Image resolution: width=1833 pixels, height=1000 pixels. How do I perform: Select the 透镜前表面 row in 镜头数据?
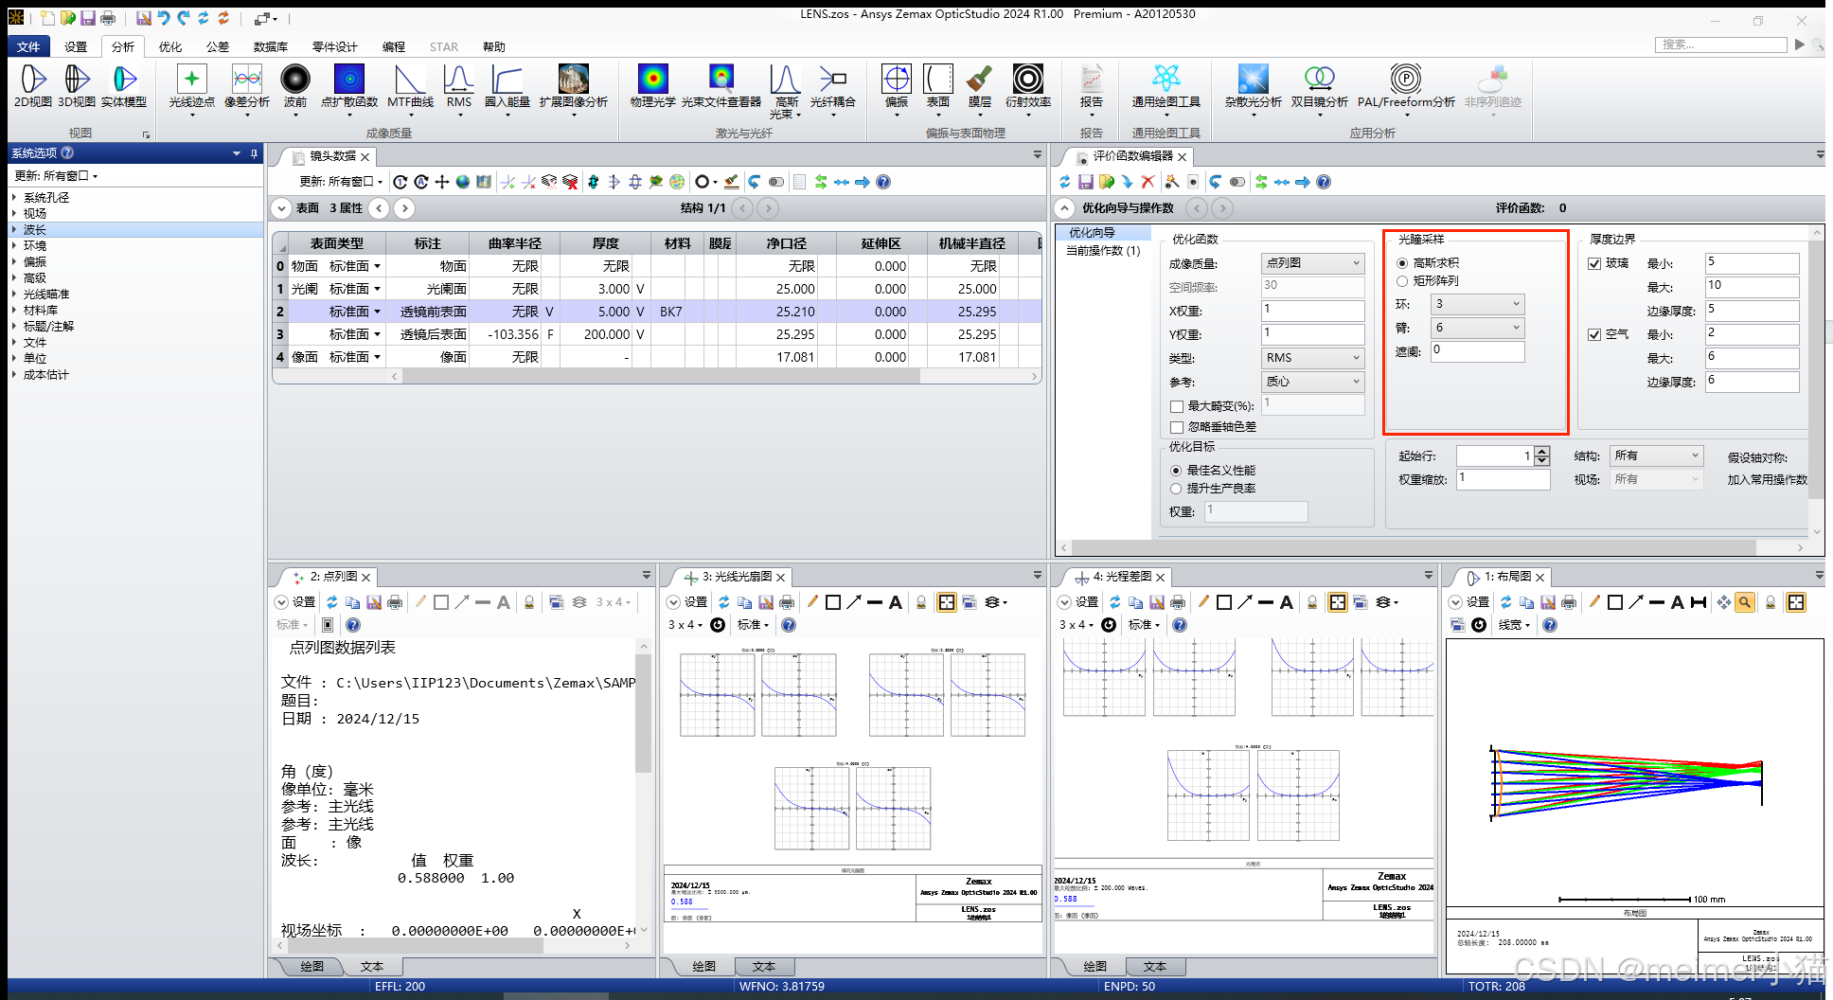click(657, 312)
